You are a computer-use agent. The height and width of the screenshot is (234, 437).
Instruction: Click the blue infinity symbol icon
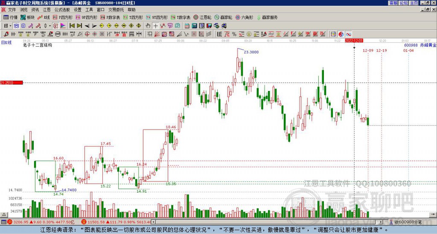349,34
